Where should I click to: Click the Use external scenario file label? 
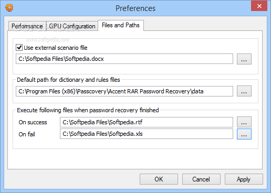[x=56, y=48]
